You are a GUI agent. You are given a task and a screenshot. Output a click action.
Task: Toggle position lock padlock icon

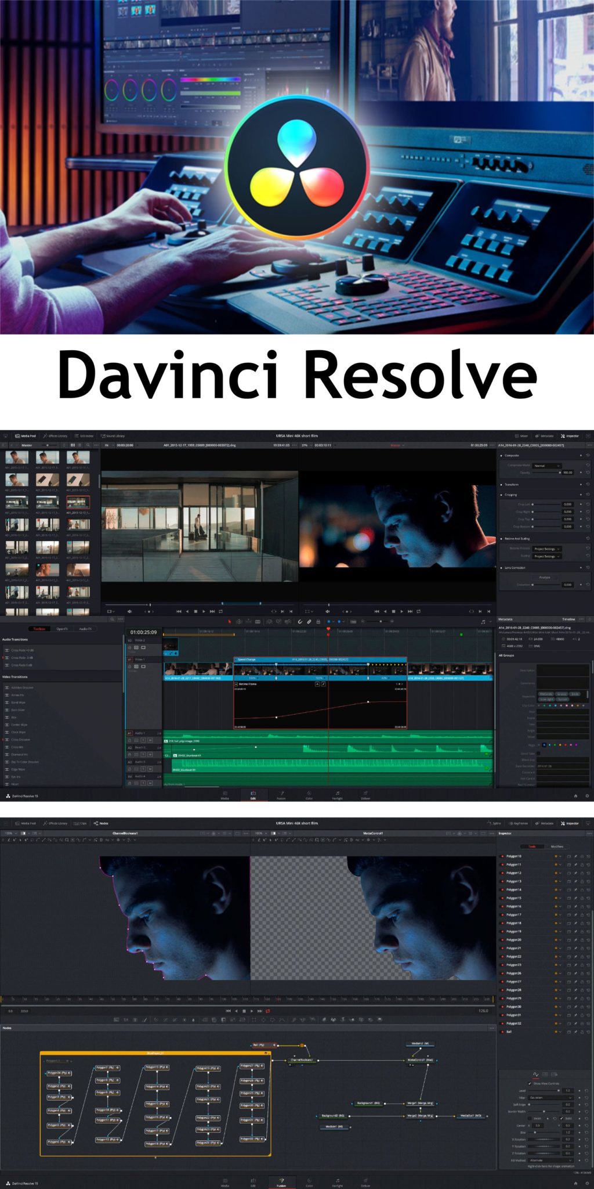click(318, 622)
